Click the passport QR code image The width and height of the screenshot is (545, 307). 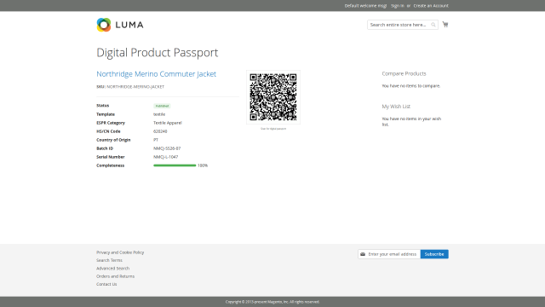[x=273, y=97]
